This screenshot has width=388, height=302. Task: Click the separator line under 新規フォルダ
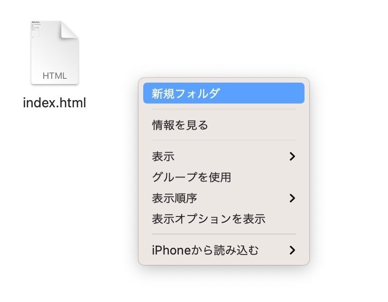[224, 109]
